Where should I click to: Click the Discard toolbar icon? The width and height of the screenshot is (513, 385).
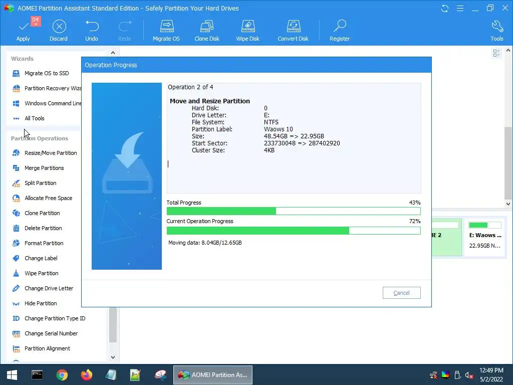tap(59, 27)
